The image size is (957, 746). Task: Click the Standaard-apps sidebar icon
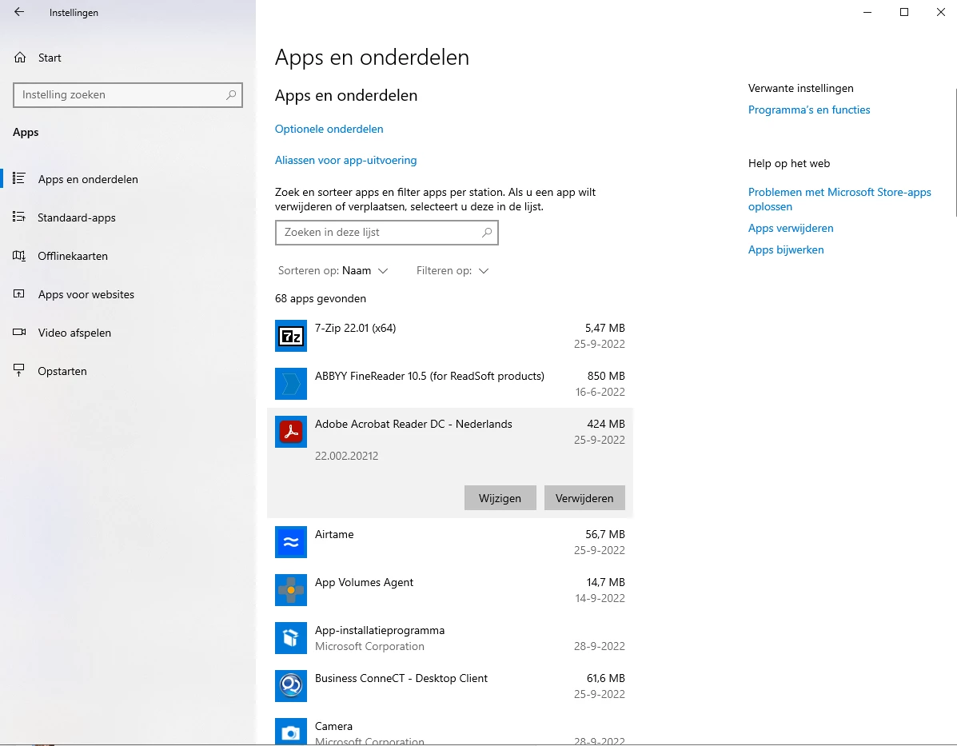19,217
